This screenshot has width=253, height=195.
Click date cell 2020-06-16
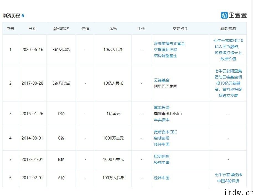tap(32, 50)
